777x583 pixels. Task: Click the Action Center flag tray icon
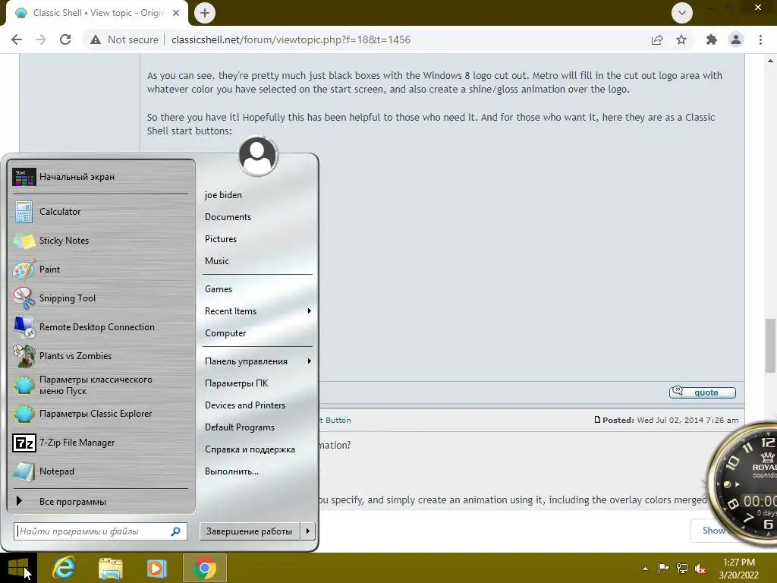(x=663, y=568)
